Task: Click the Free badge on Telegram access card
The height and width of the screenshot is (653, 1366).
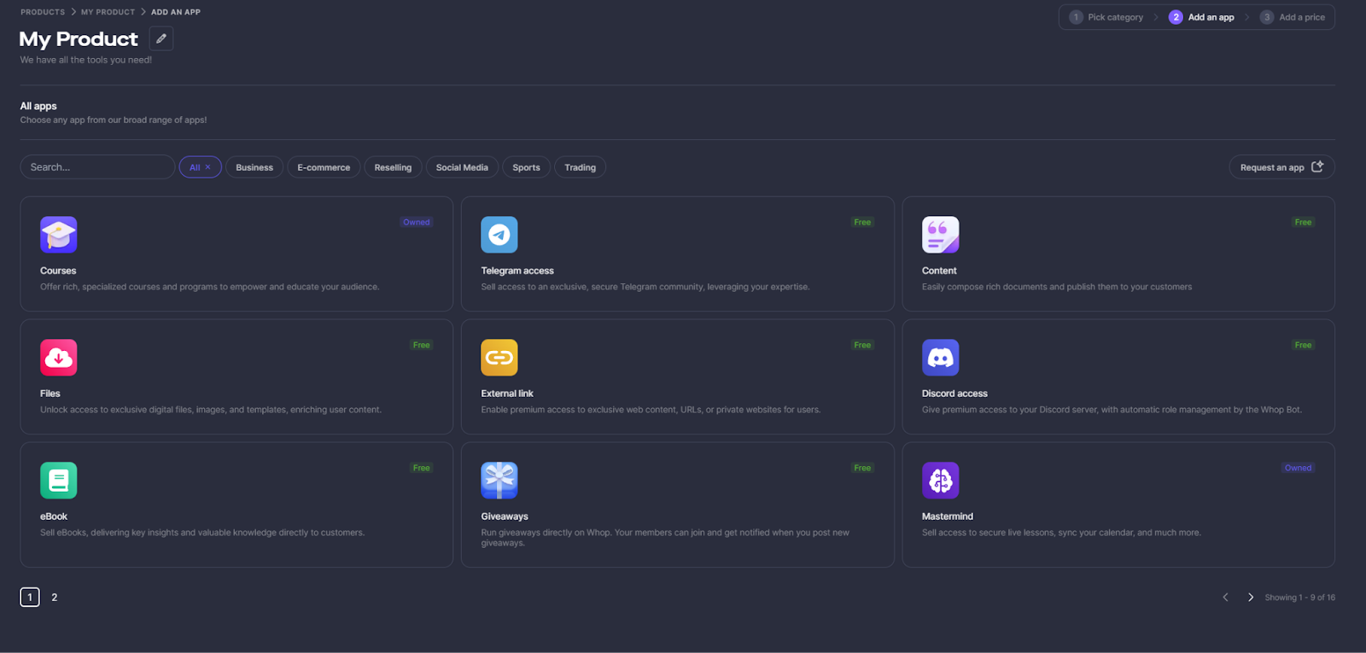Action: tap(863, 222)
